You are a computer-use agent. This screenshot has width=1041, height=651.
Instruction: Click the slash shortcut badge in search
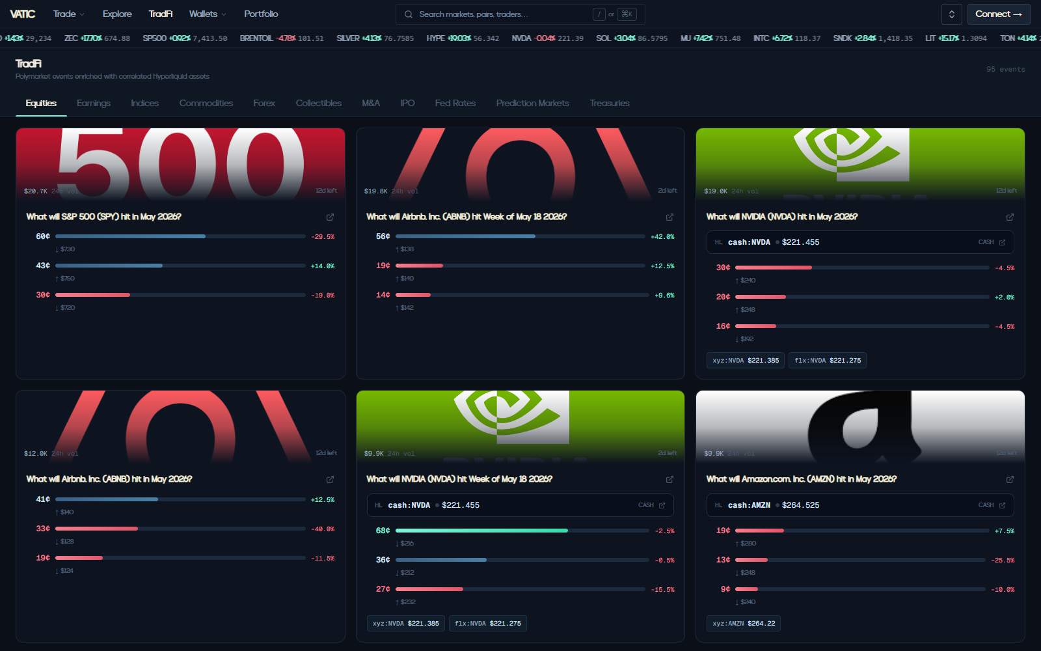[599, 14]
